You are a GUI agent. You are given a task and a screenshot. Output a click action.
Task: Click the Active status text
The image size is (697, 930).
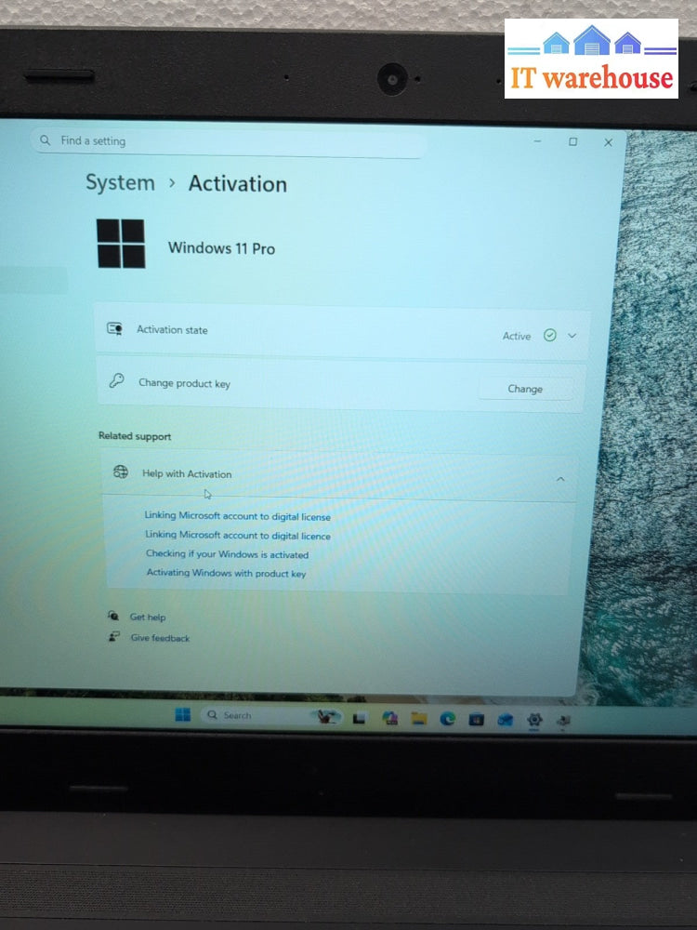(517, 337)
